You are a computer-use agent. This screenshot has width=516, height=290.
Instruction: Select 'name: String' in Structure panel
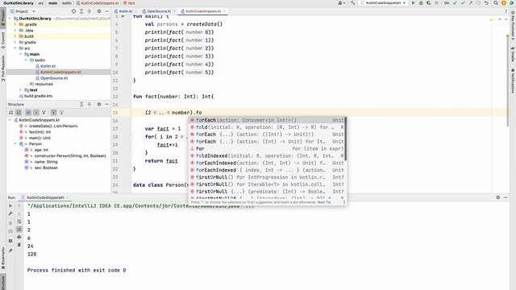[46, 162]
